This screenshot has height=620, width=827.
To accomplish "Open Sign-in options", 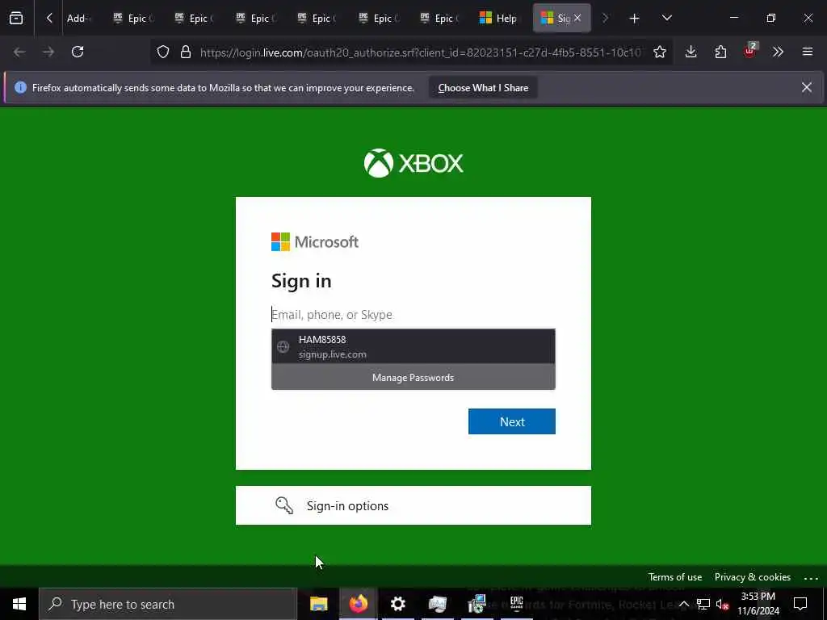I will click(x=413, y=505).
